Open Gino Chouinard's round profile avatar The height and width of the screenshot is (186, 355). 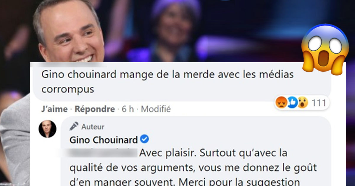tap(47, 129)
